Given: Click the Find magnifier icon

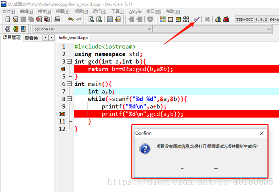Looking at the screenshot, I should 91,19.
